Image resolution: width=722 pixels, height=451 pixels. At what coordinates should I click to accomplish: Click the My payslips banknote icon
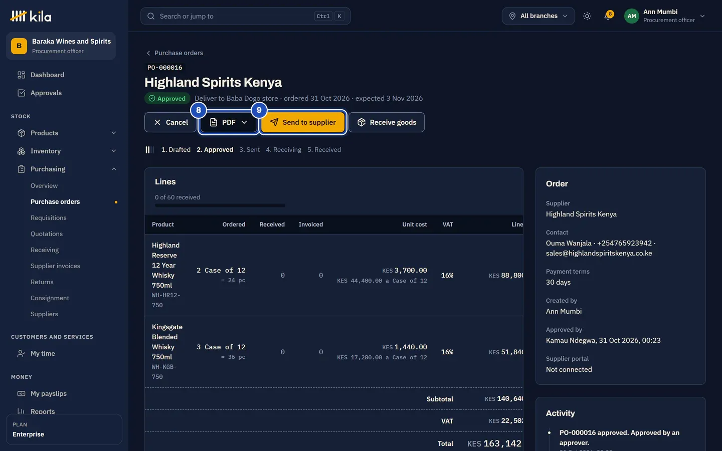coord(21,393)
